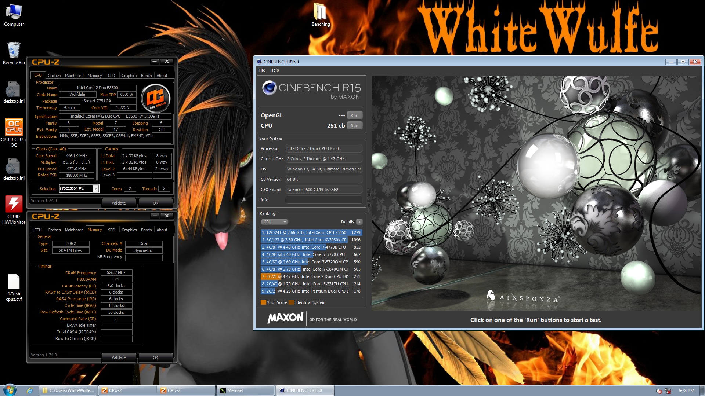Select the upper desktop.ini file icon
This screenshot has height=396, width=705.
(14, 92)
